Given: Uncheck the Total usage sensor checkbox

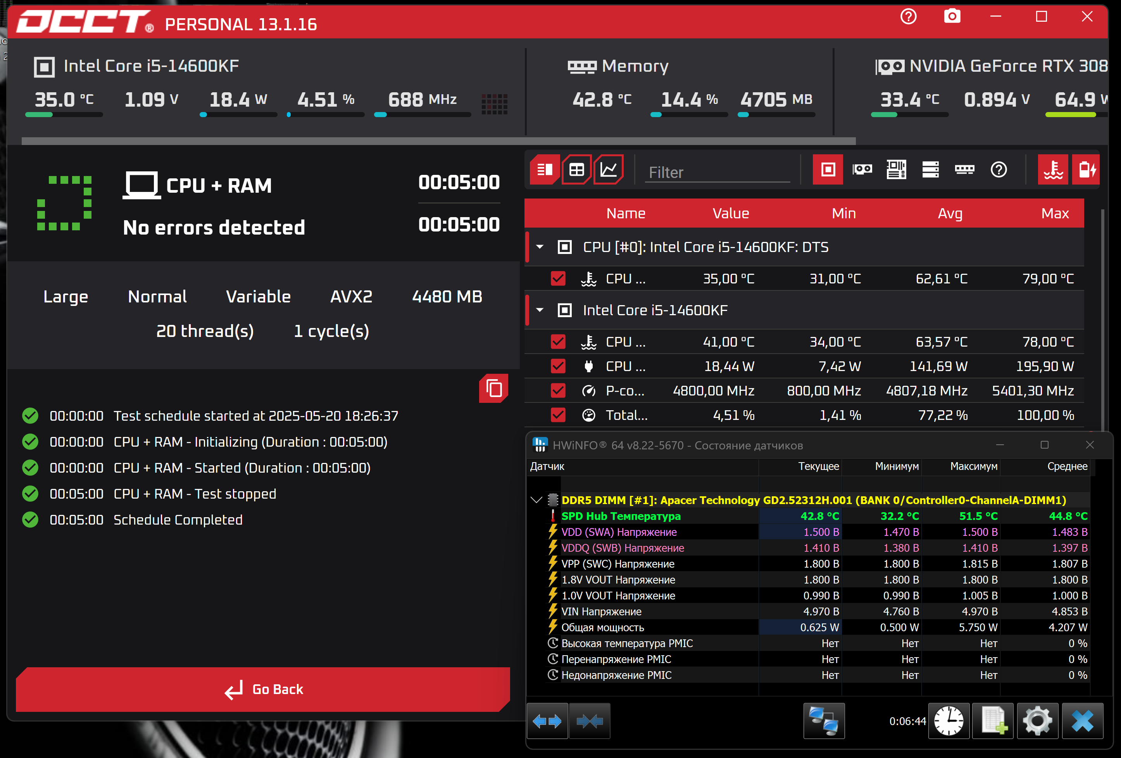Looking at the screenshot, I should tap(558, 415).
